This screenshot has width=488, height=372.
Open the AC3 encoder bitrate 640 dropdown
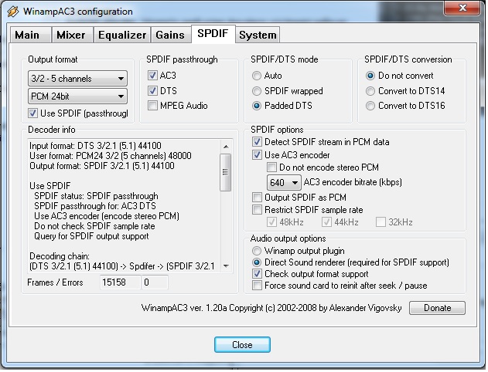284,182
